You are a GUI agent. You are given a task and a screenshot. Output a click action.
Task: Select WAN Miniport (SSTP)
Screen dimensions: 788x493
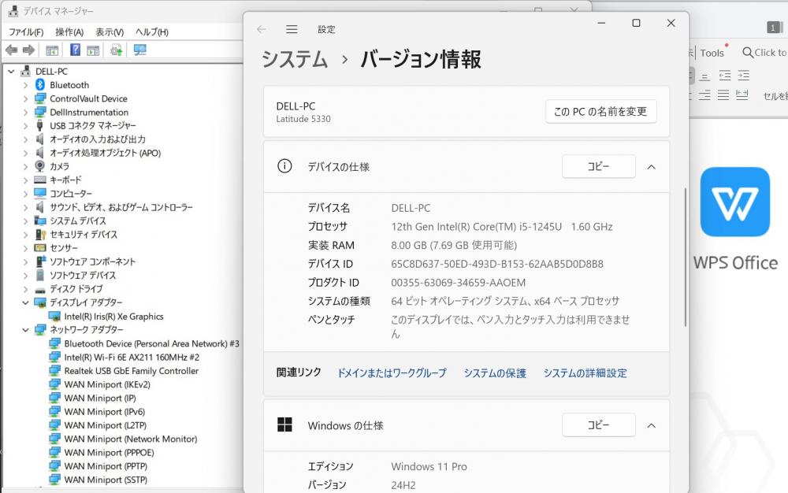(x=106, y=480)
